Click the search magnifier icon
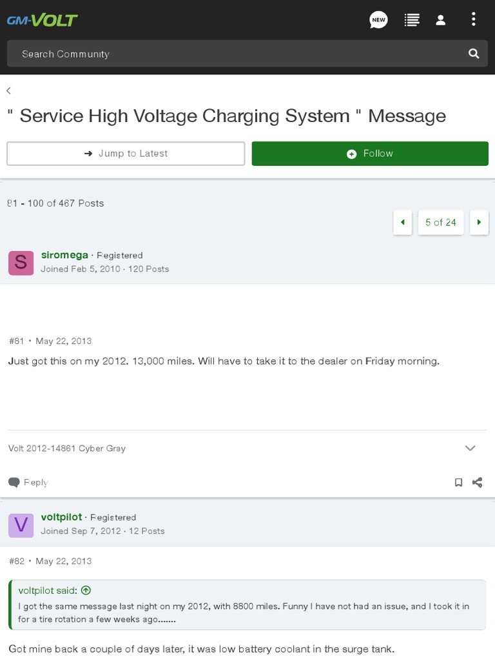 tap(474, 54)
